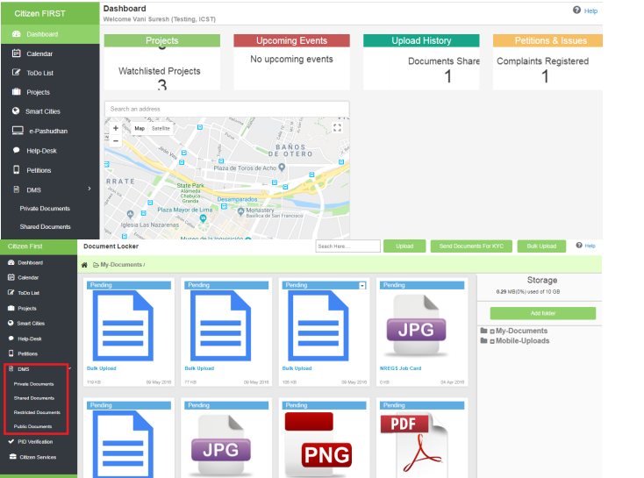
Task: Open Restricted Documents in the DMS submenu
Action: [x=37, y=412]
